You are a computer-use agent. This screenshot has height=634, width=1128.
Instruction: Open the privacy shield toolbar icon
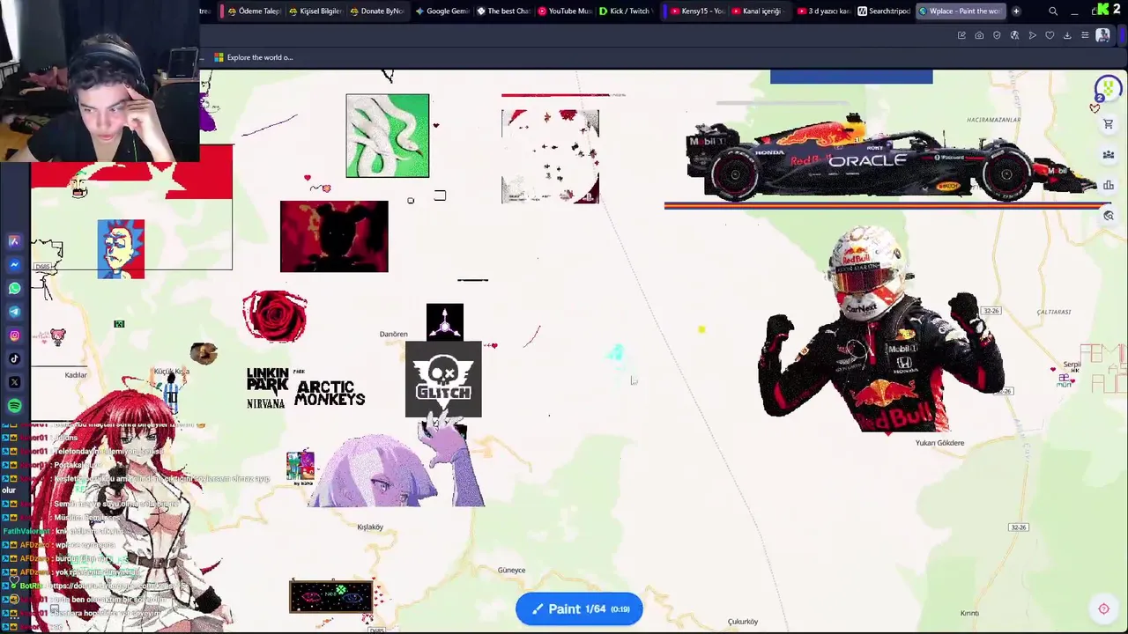point(997,35)
